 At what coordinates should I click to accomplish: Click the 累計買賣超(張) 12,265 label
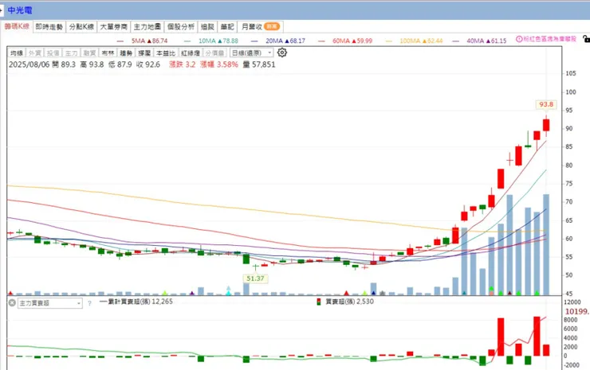pos(140,302)
